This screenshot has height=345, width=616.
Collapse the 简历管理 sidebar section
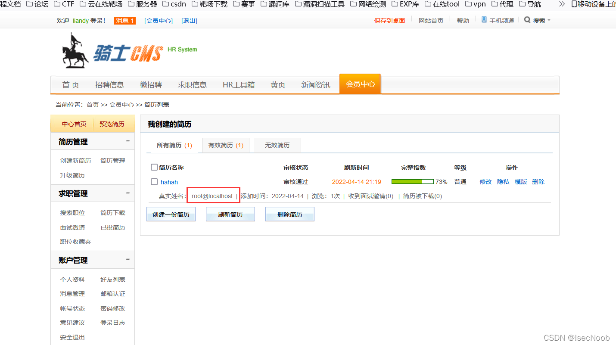click(x=128, y=141)
